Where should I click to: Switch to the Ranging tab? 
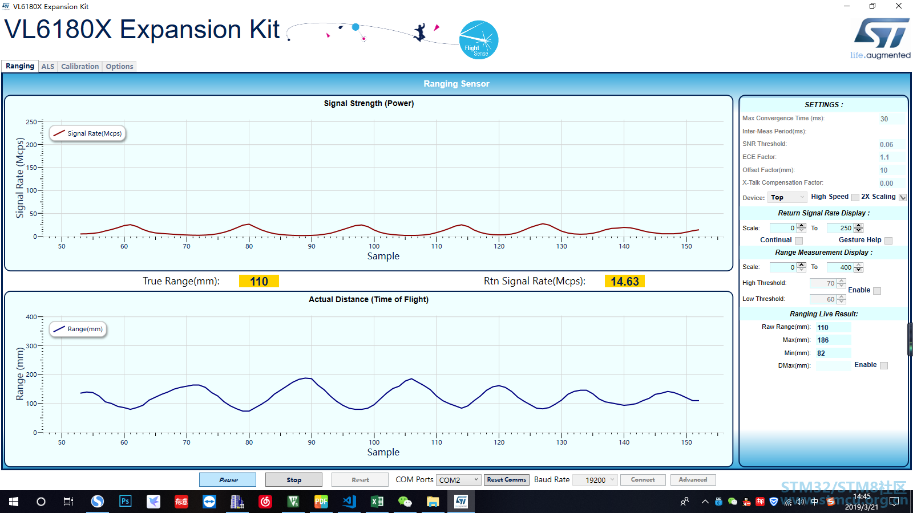pos(20,66)
